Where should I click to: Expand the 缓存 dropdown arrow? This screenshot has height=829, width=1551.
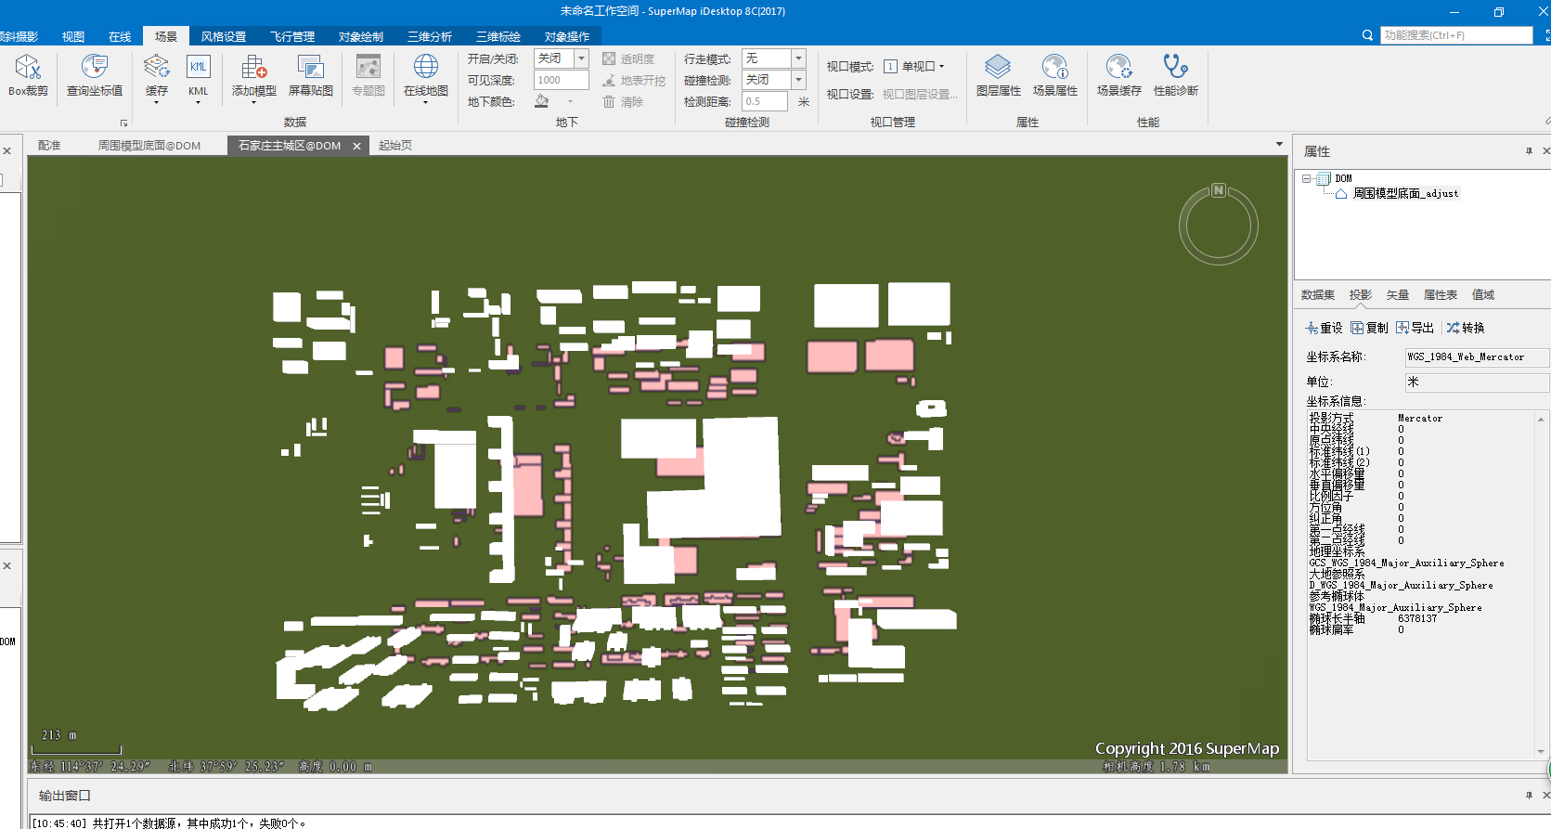[x=157, y=102]
